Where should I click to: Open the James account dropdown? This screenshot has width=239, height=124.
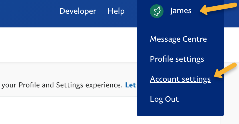click(x=181, y=11)
